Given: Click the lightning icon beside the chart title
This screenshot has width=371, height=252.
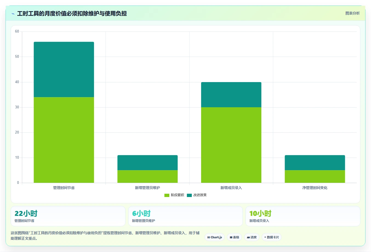Looking at the screenshot, I should pos(13,14).
